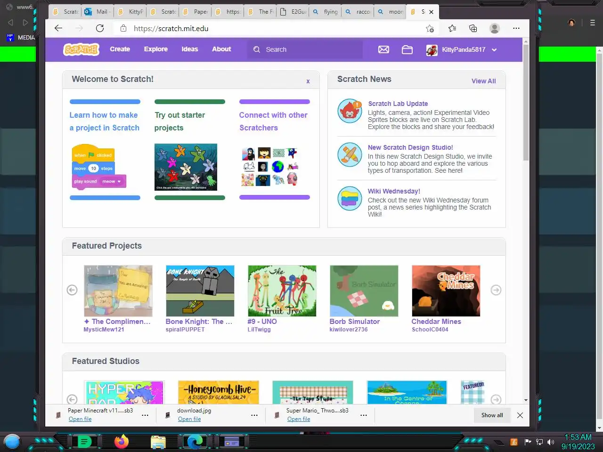The image size is (603, 452).
Task: Open The Compliment Jar project thumbnail
Action: click(118, 291)
